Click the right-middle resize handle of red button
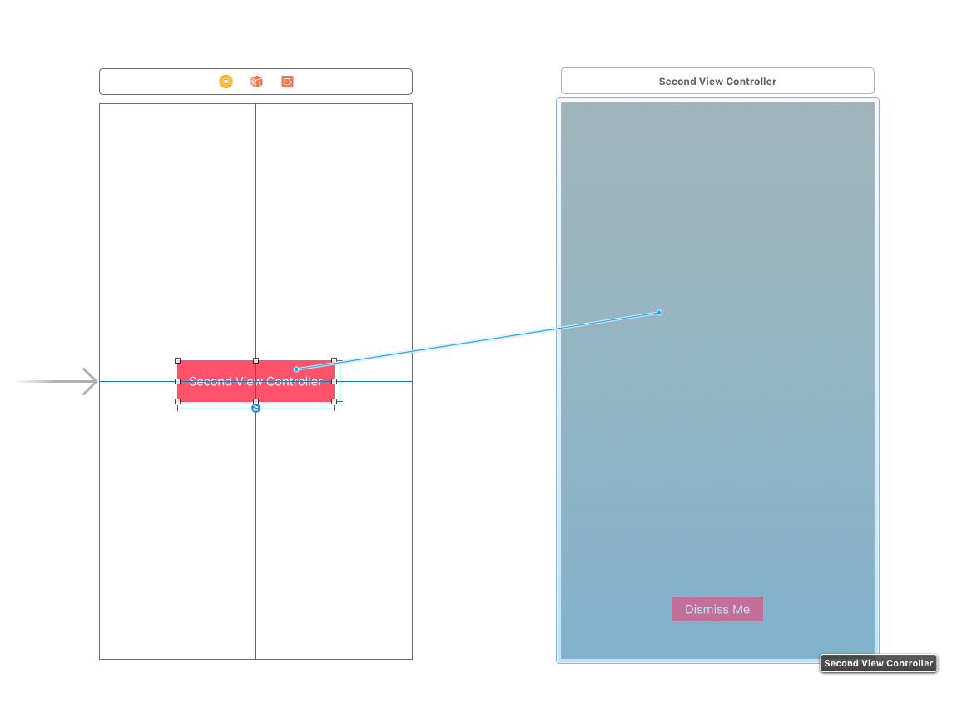 click(334, 381)
